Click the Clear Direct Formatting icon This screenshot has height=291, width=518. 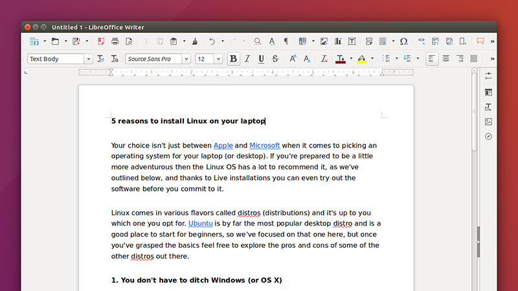pos(324,59)
